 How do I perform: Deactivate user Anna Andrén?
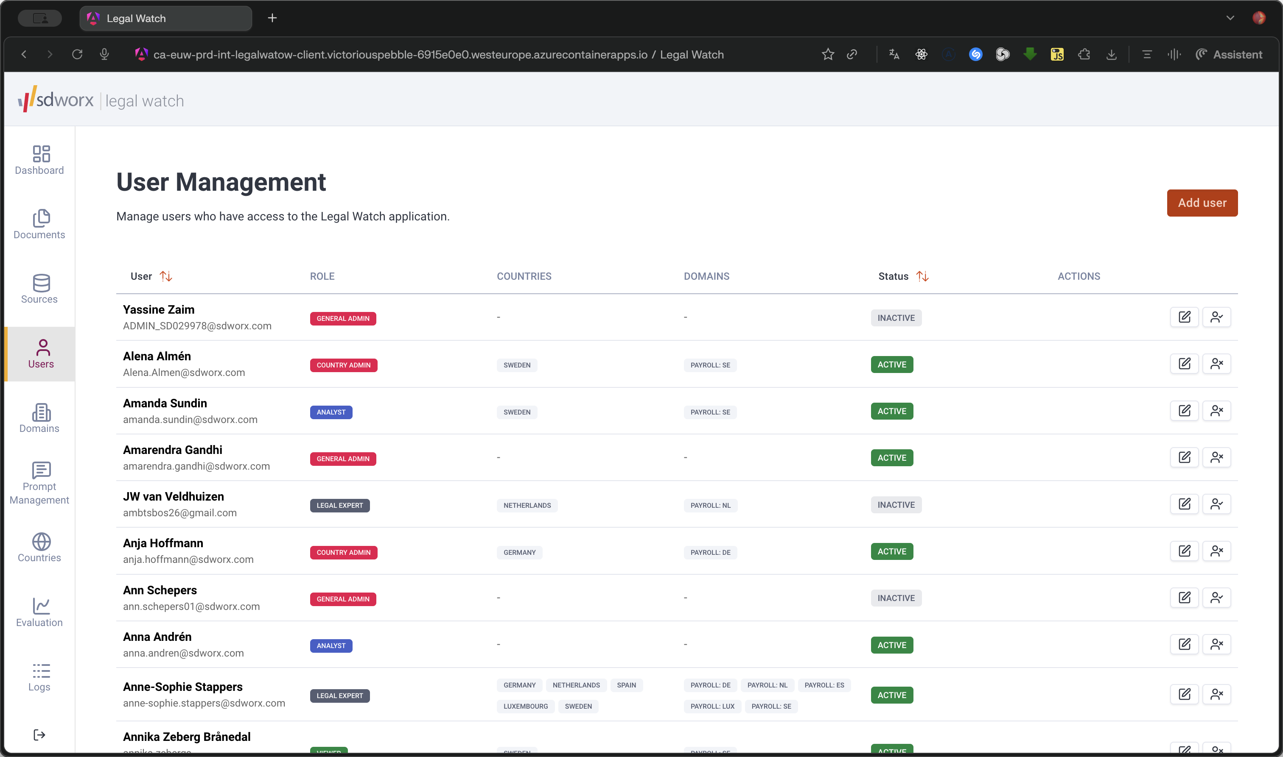click(1217, 644)
